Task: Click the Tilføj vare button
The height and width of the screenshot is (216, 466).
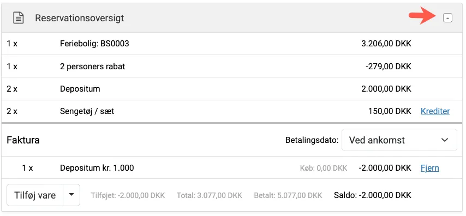Action: (35, 195)
